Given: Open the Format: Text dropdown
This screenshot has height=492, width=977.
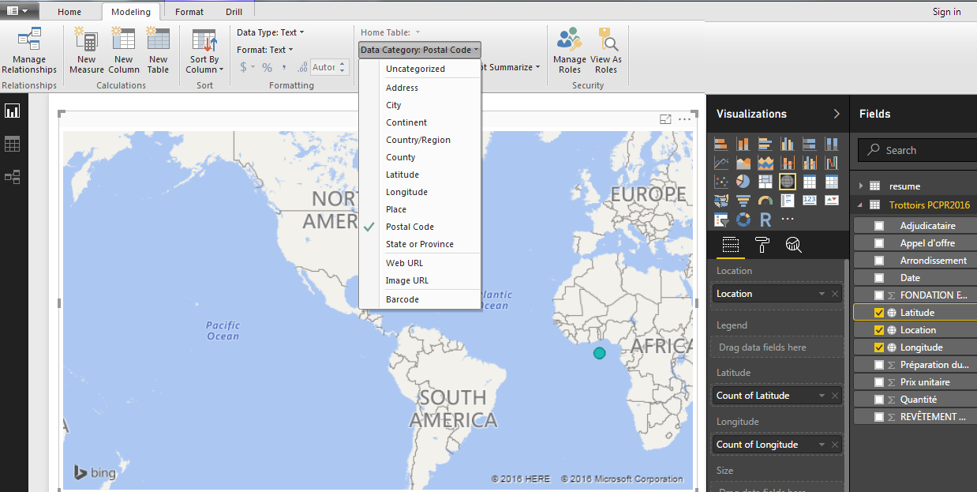Looking at the screenshot, I should (x=265, y=50).
